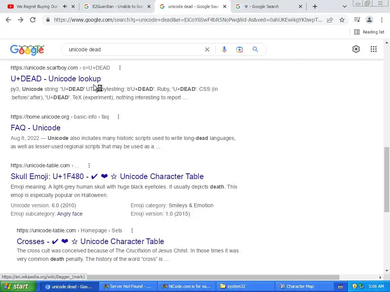The width and height of the screenshot is (390, 292).
Task: Click the page scroll up arrow
Action: pos(387,43)
